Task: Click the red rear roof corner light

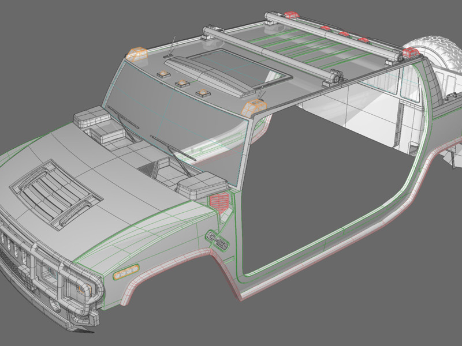Action: [410, 52]
